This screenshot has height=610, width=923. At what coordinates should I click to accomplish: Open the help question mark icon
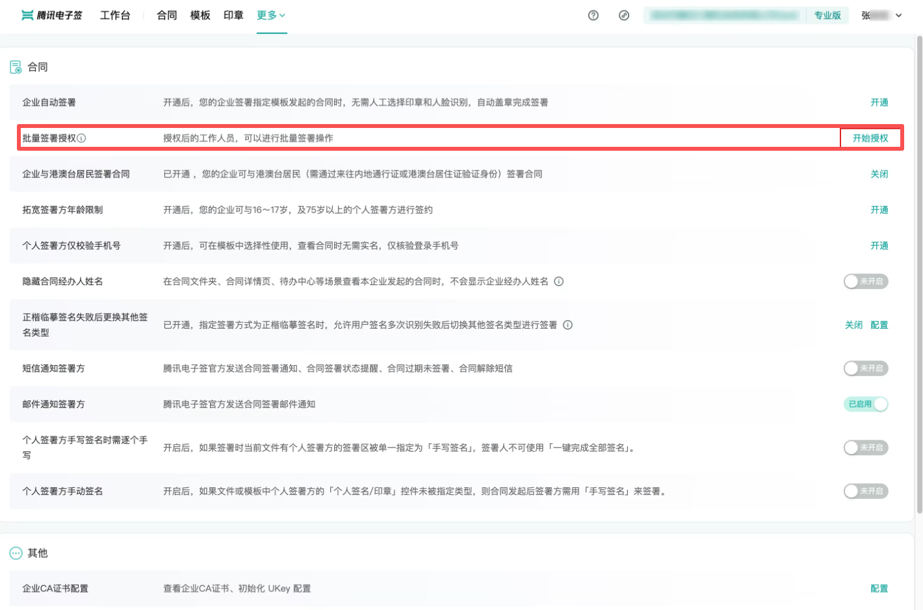click(x=593, y=15)
